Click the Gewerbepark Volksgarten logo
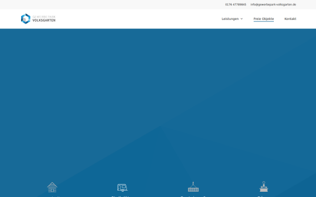316x197 pixels. [38, 19]
